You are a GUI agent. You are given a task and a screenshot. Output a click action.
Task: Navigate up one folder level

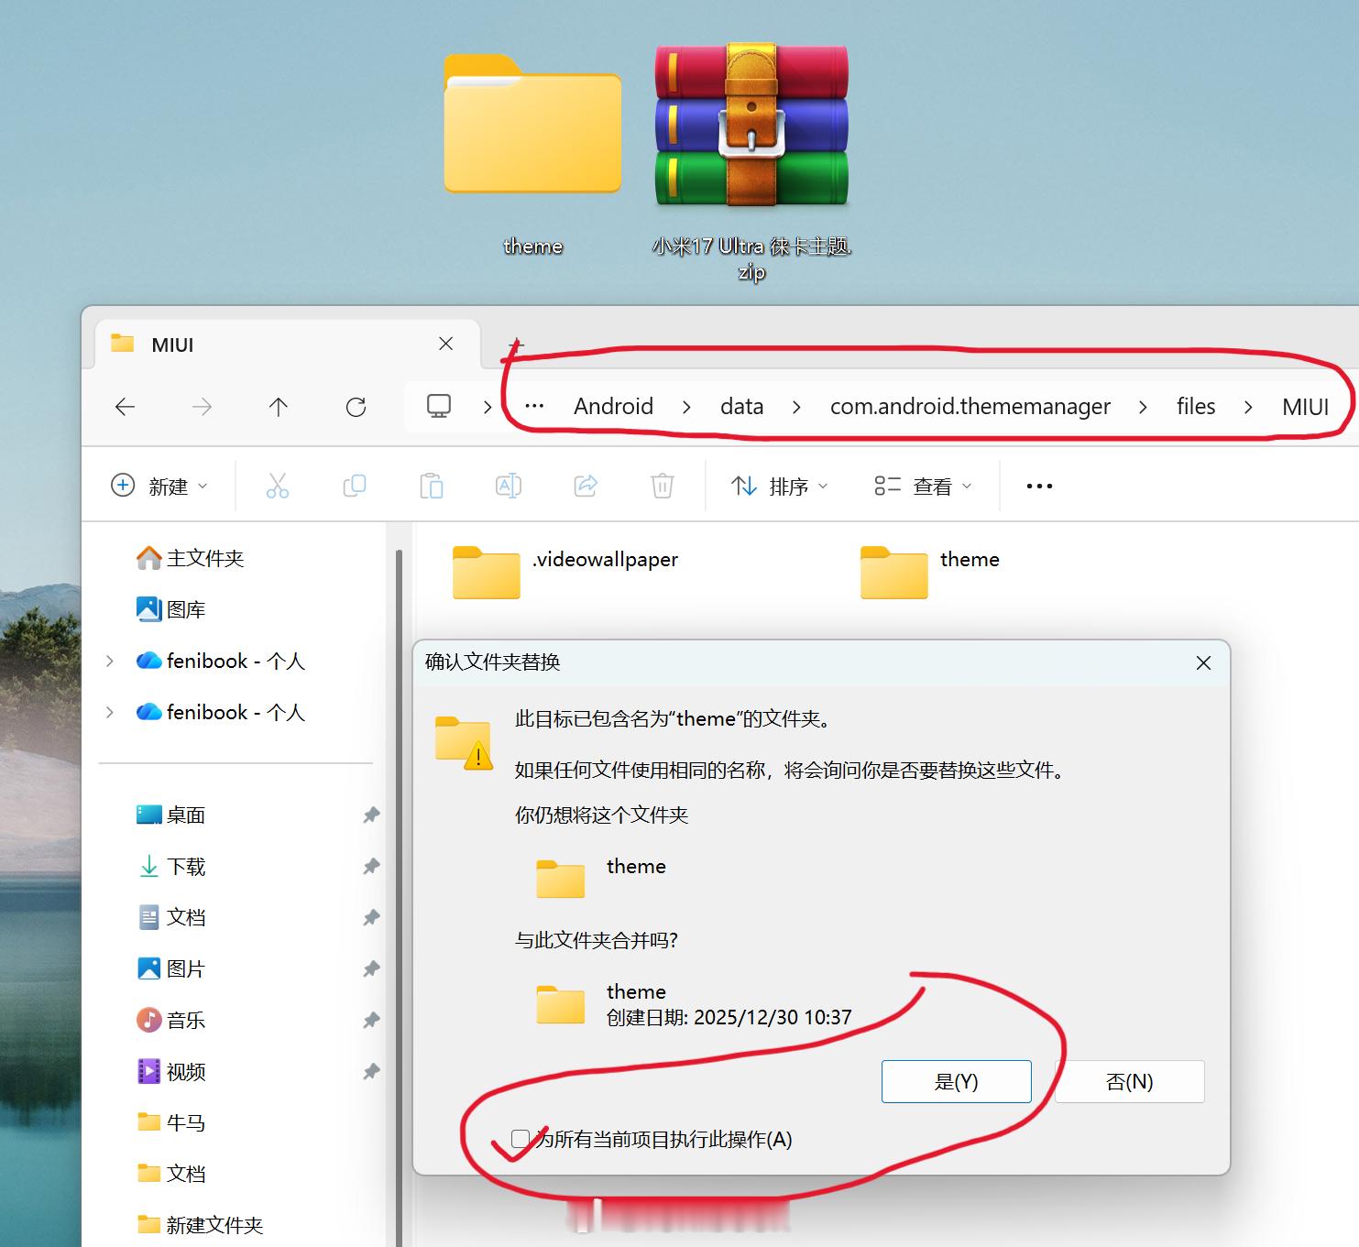(x=279, y=407)
